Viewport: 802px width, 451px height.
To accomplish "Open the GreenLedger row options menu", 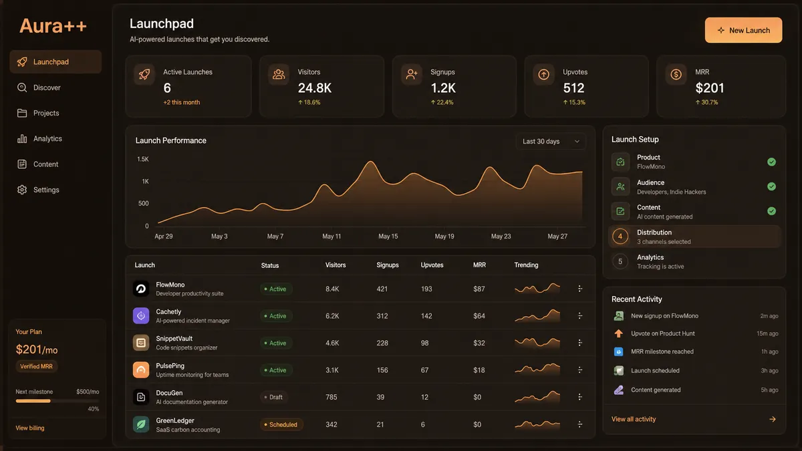I will point(579,424).
